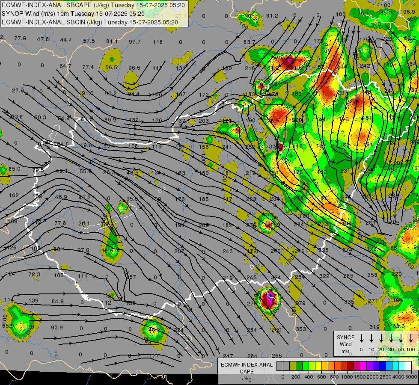419x385 pixels.
Task: Click the SBCAPE title line in header
Action: (93, 5)
